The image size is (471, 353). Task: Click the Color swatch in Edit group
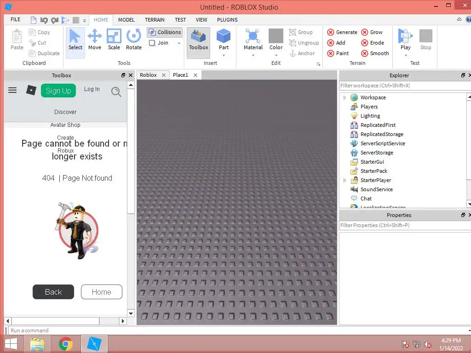[x=276, y=36]
